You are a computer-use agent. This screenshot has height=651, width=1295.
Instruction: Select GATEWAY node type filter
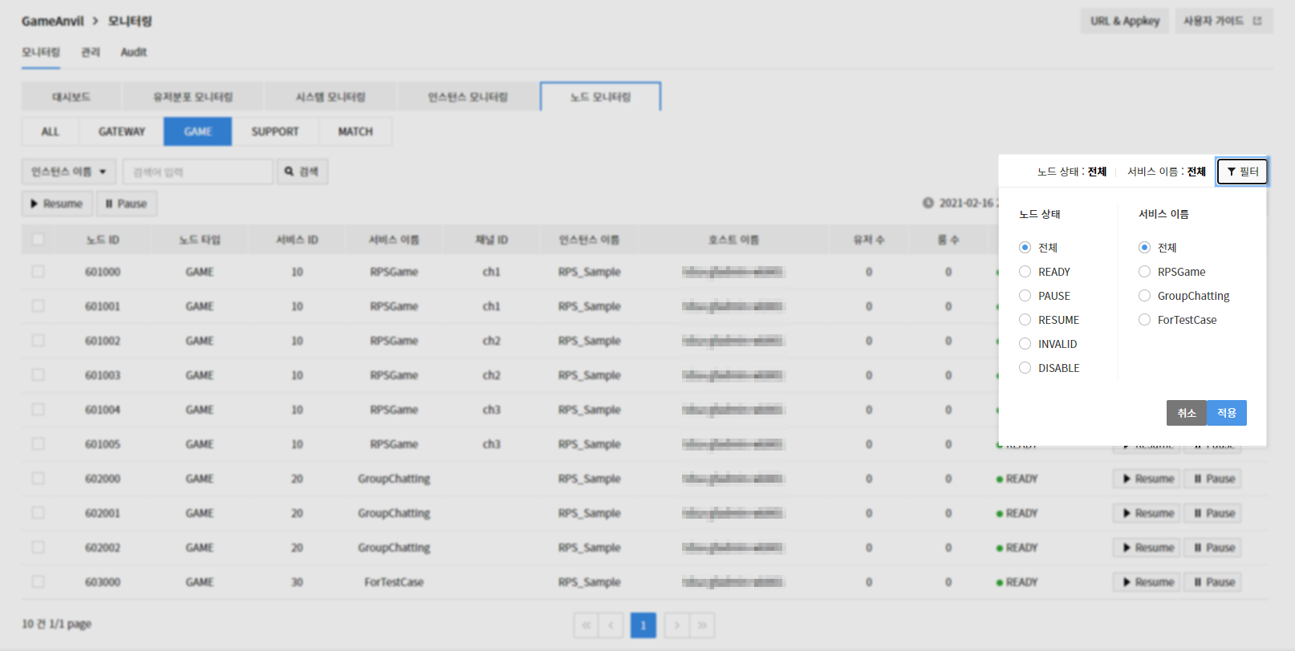(x=122, y=131)
